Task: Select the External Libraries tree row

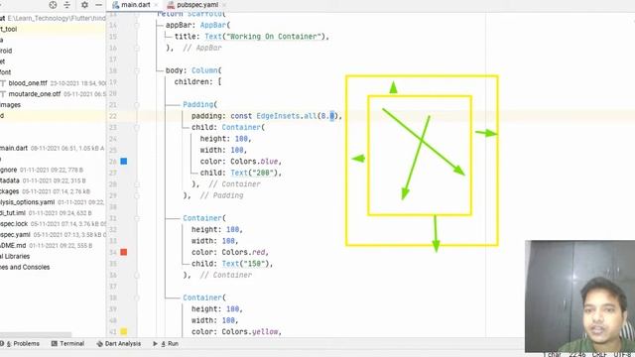Action: click(15, 256)
